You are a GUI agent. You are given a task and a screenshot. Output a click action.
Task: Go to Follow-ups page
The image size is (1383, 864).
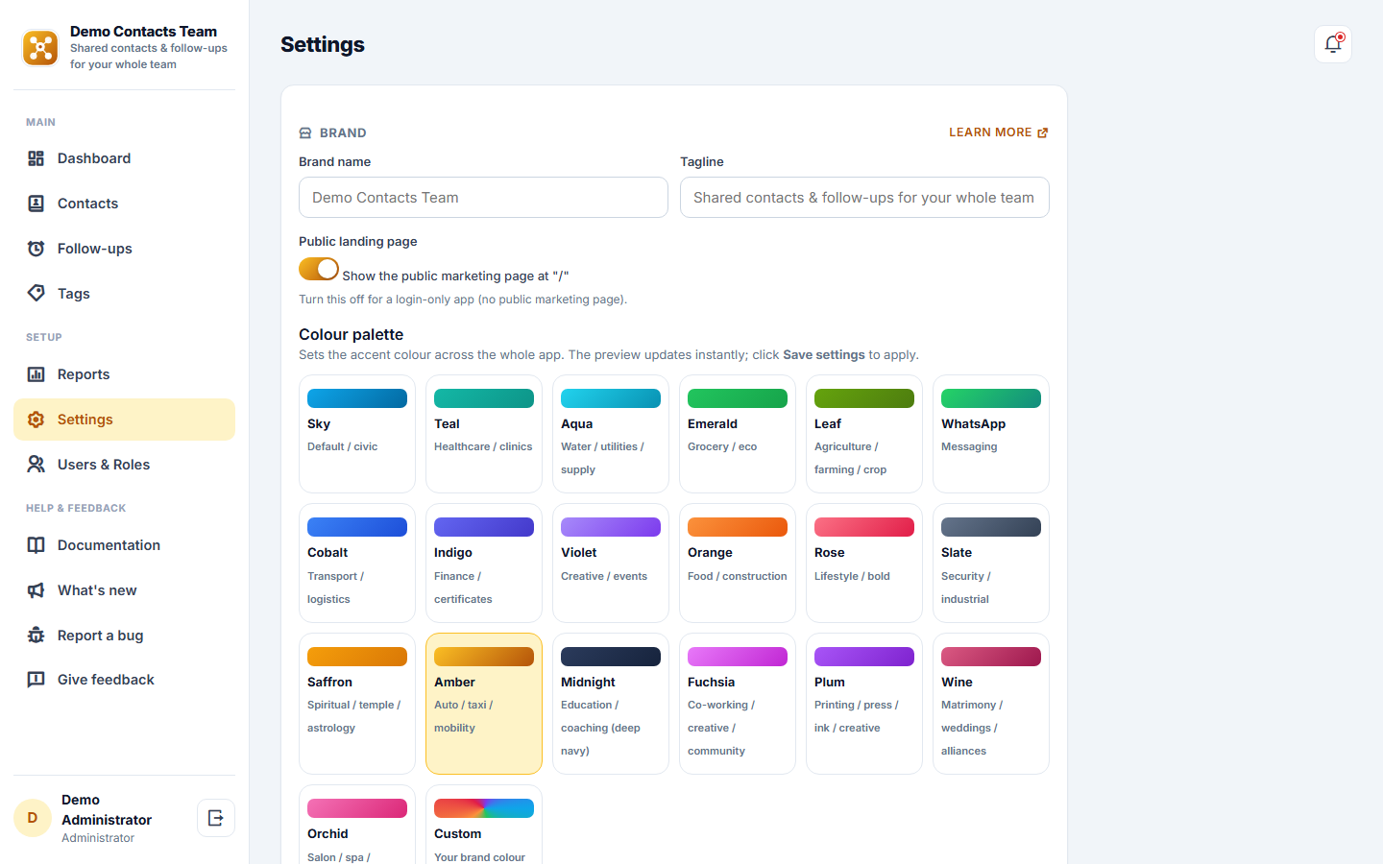click(124, 249)
